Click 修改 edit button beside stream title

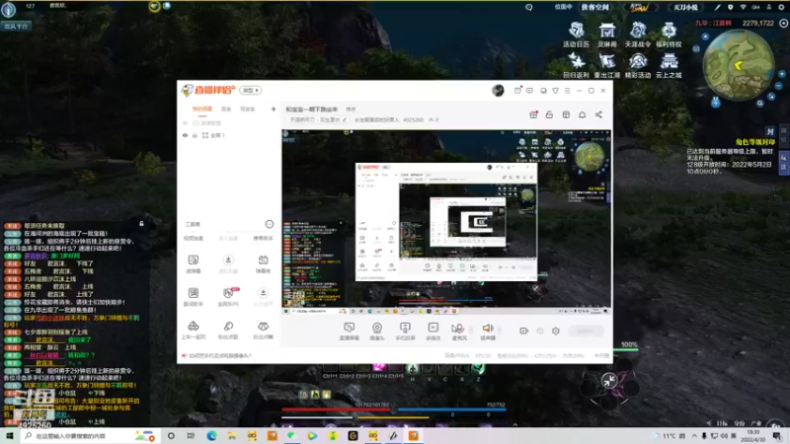352,110
